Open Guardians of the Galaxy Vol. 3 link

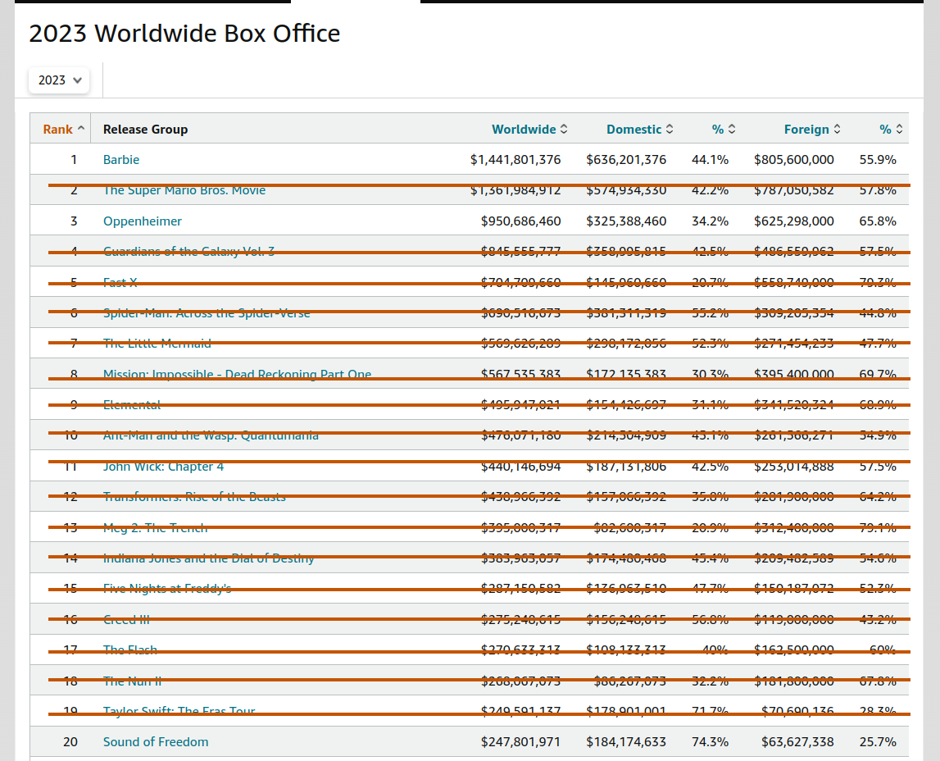click(188, 252)
